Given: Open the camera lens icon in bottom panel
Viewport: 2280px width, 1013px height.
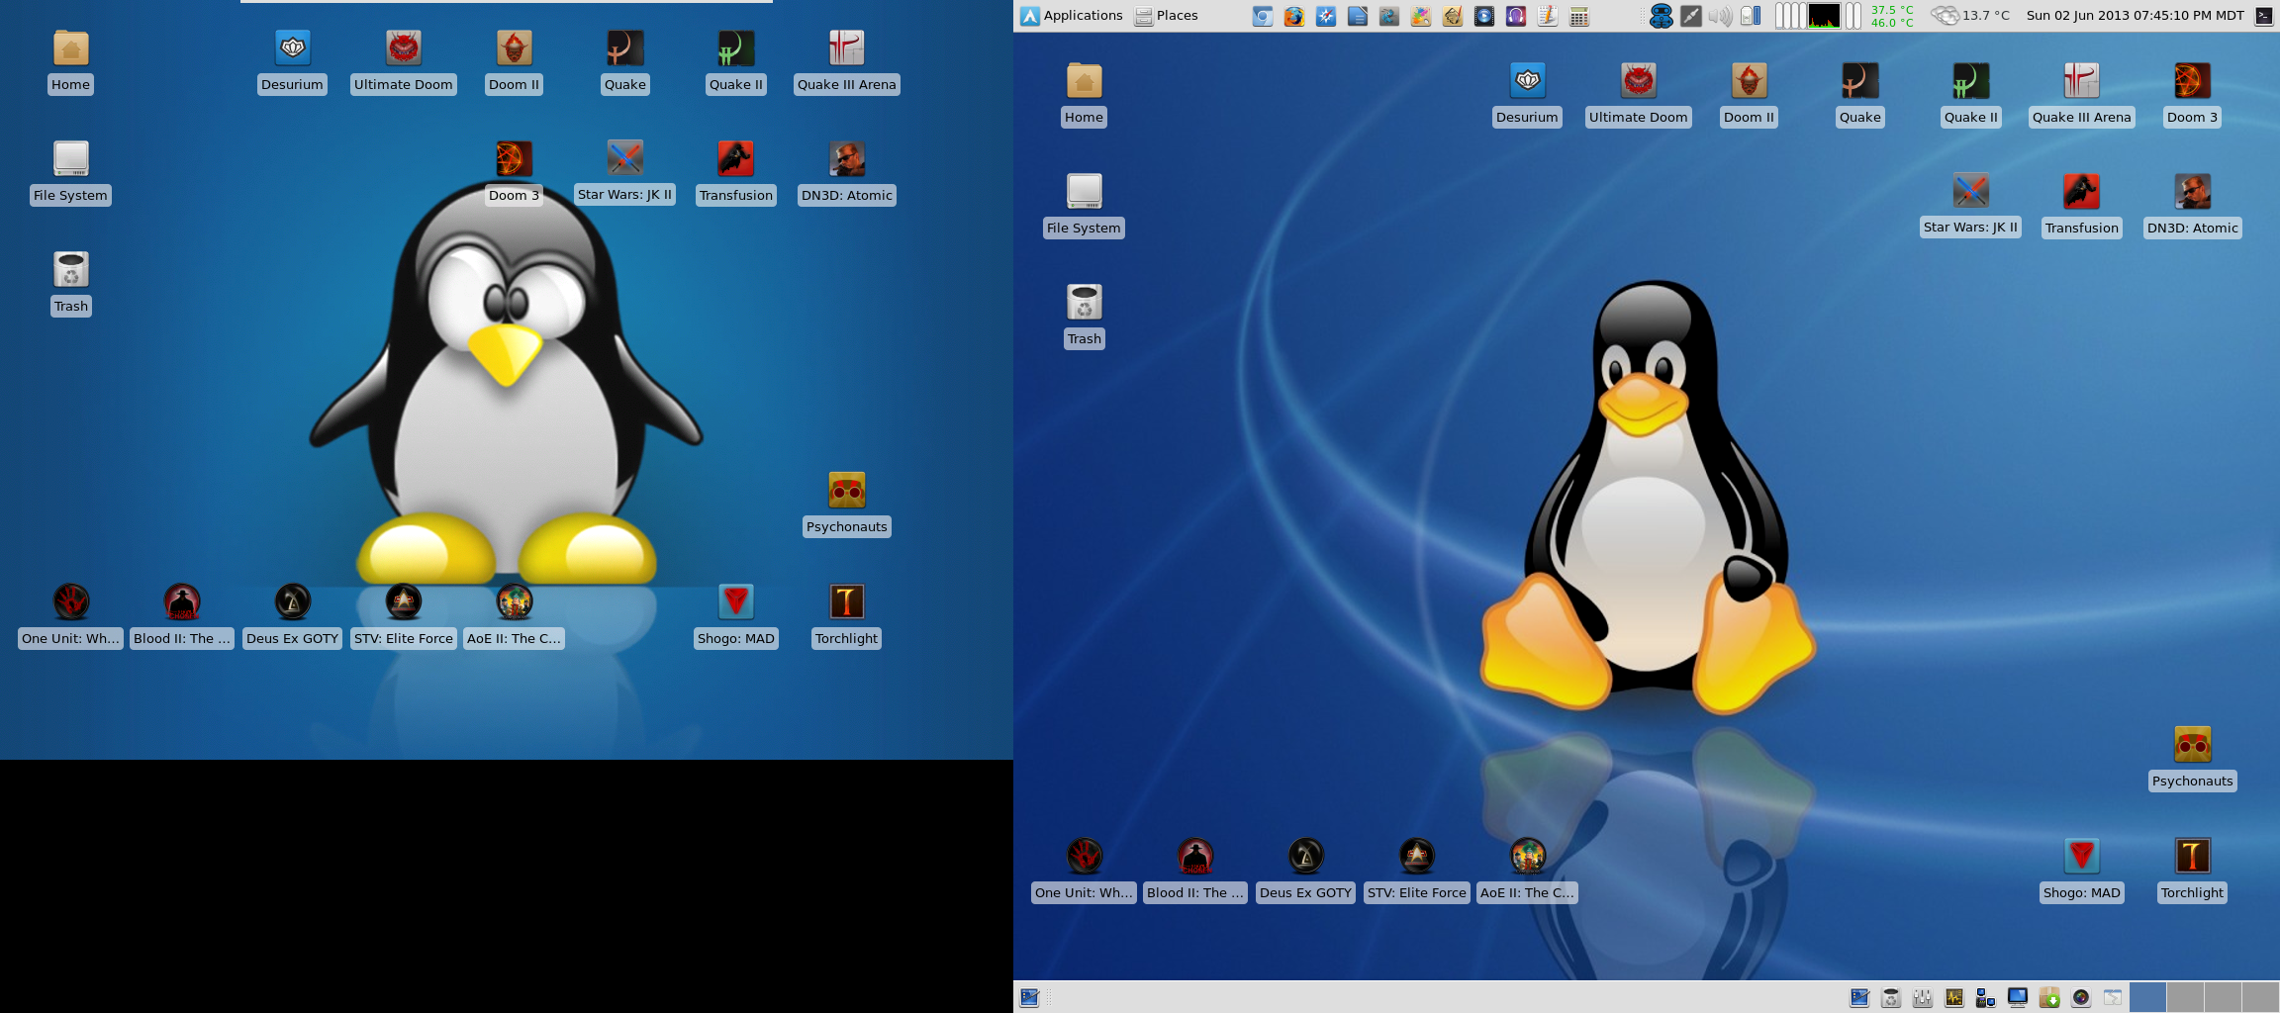Looking at the screenshot, I should [2081, 997].
